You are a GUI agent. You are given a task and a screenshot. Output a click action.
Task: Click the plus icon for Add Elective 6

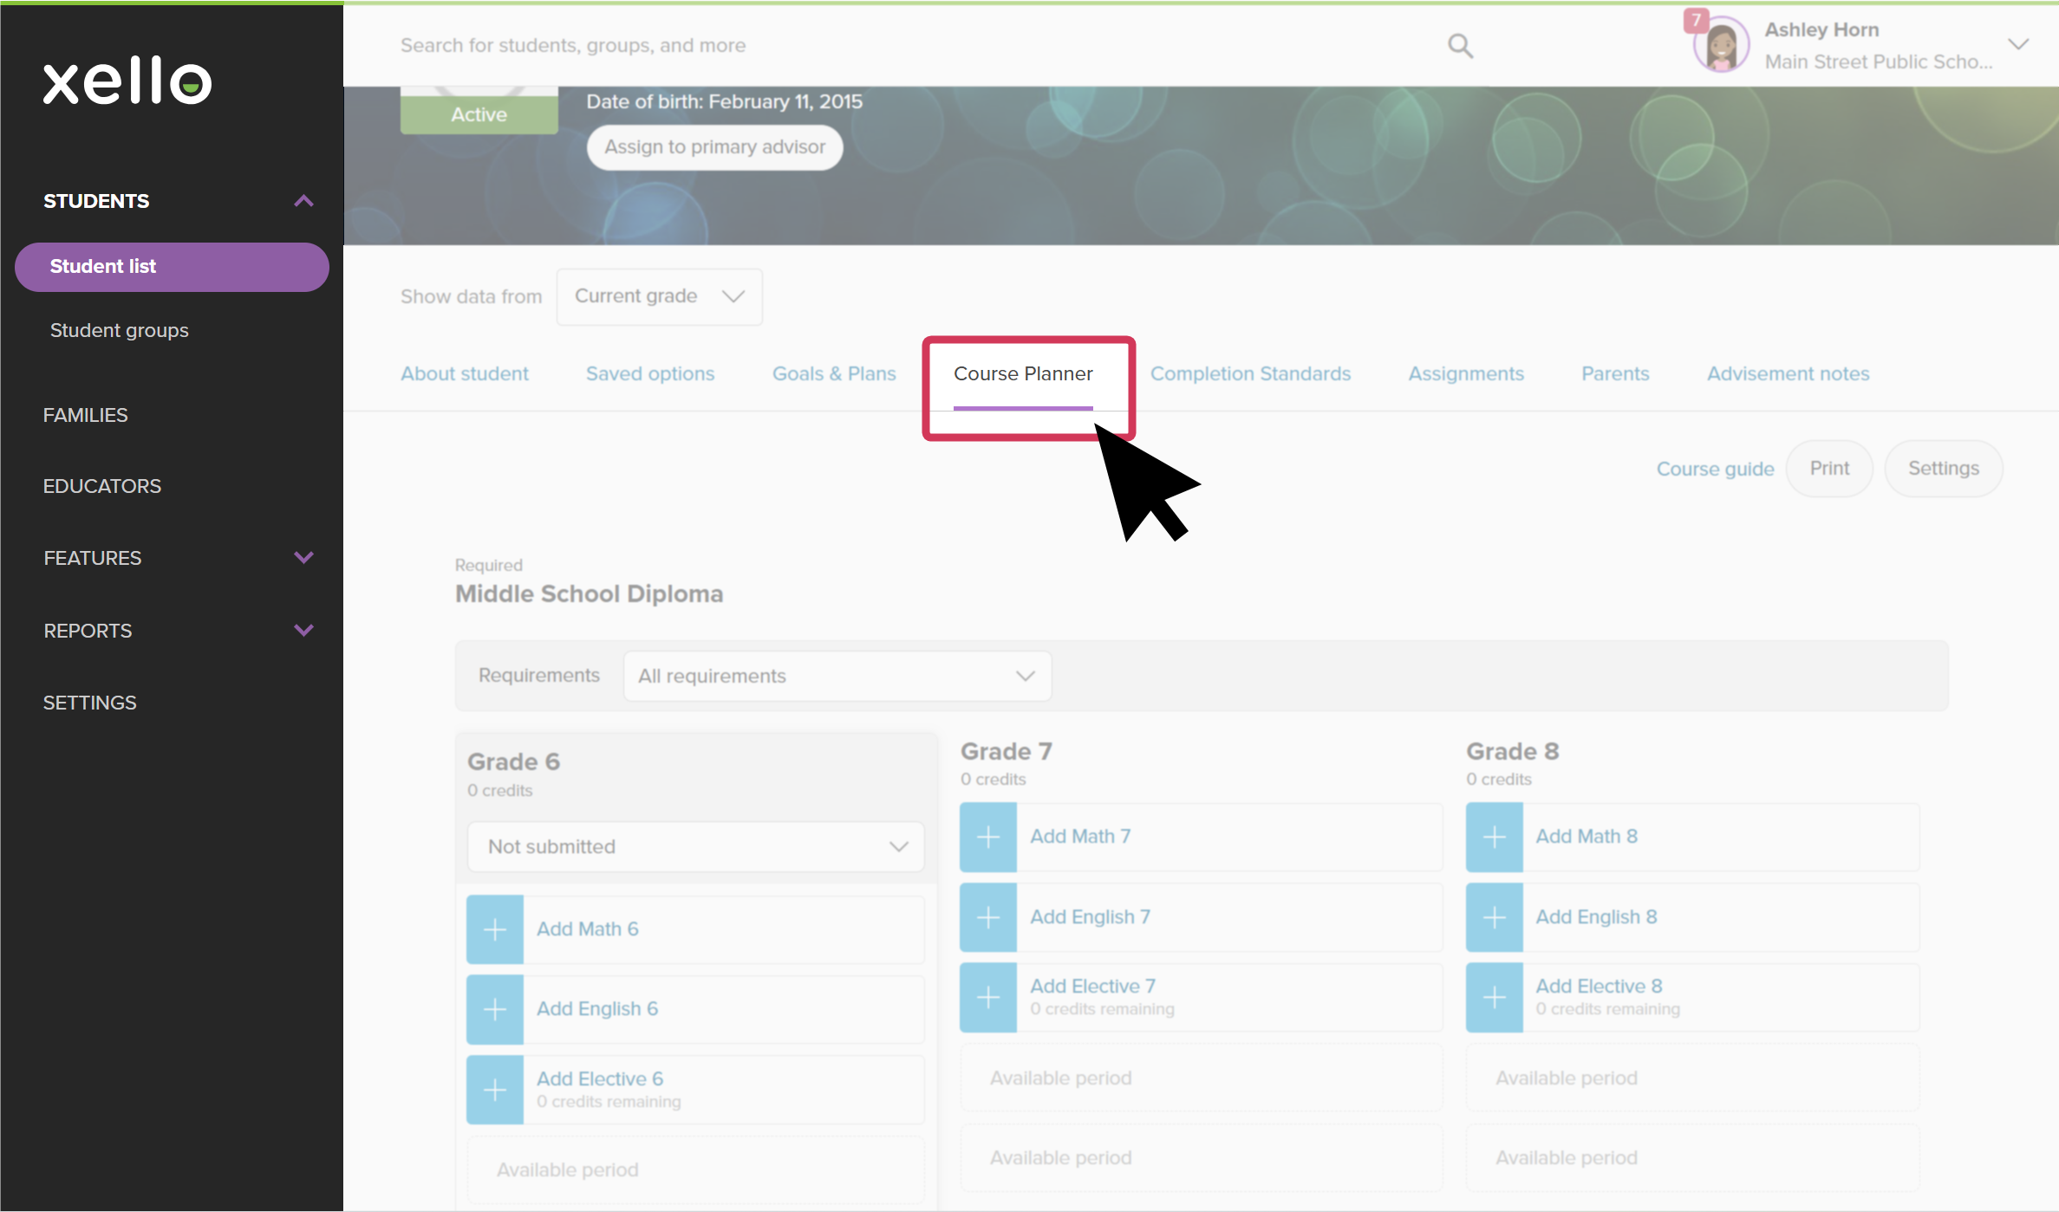pyautogui.click(x=495, y=1089)
